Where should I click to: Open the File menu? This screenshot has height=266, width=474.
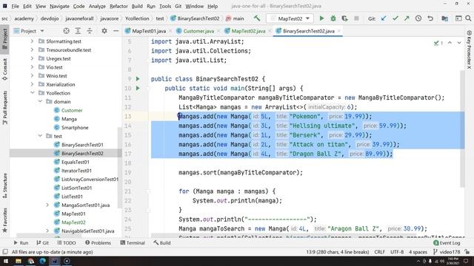[15, 6]
